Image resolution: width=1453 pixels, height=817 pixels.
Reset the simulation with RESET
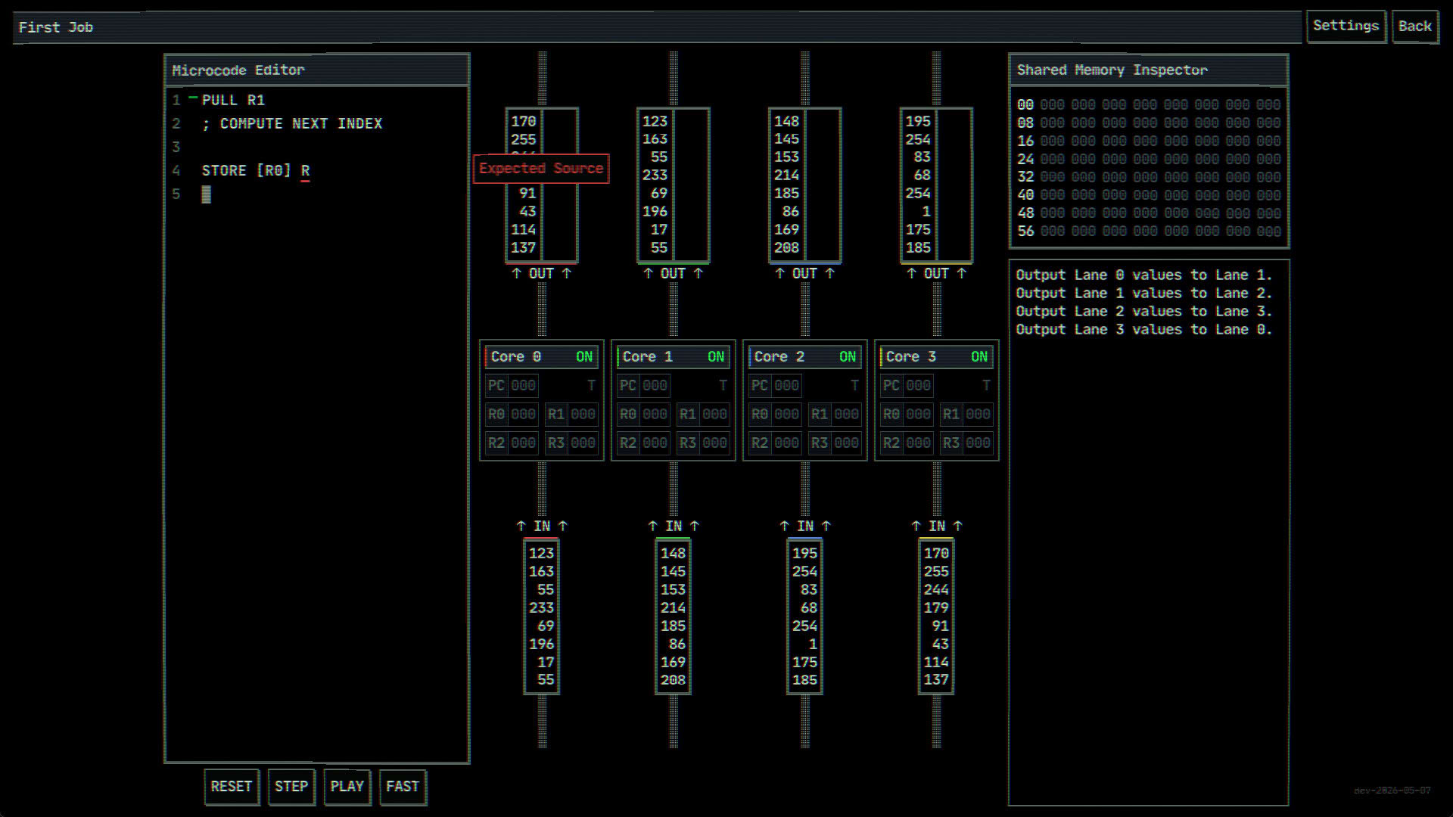click(x=232, y=787)
